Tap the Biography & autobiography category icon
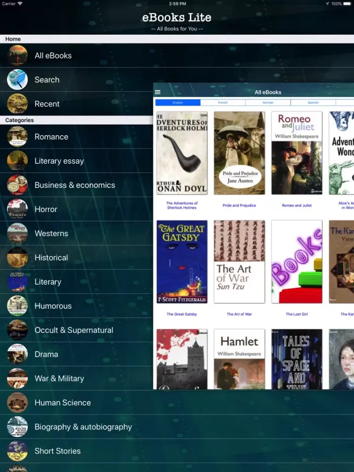 [x=17, y=427]
